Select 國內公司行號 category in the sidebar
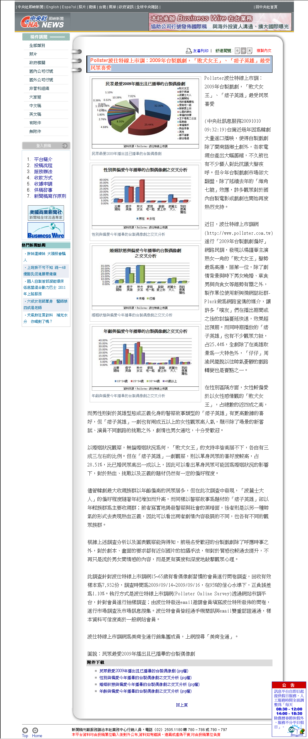 [41, 71]
